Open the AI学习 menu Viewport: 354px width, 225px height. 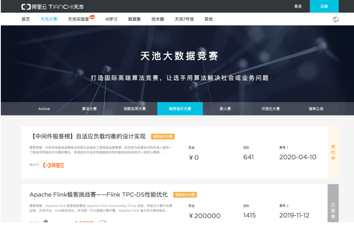click(x=111, y=19)
